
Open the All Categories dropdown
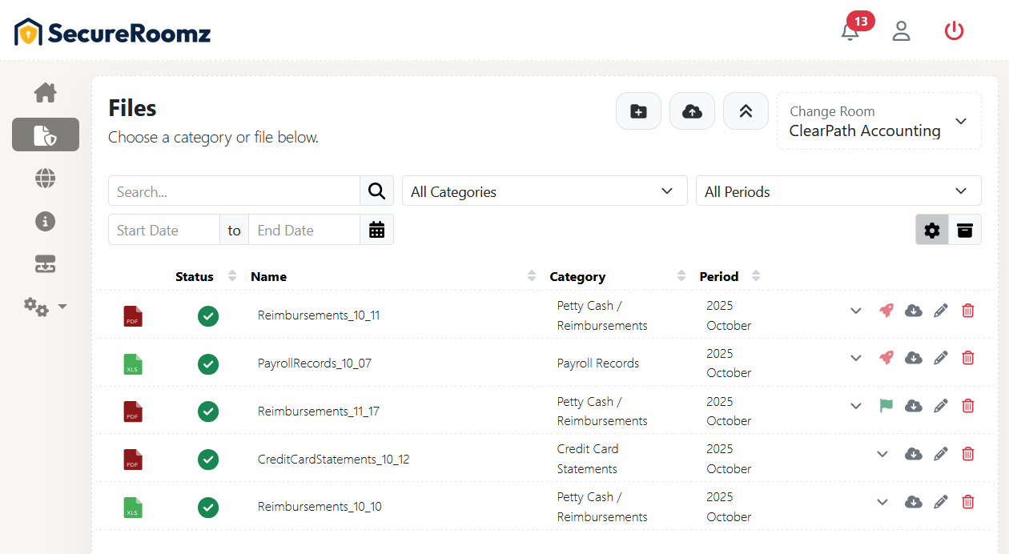coord(545,191)
